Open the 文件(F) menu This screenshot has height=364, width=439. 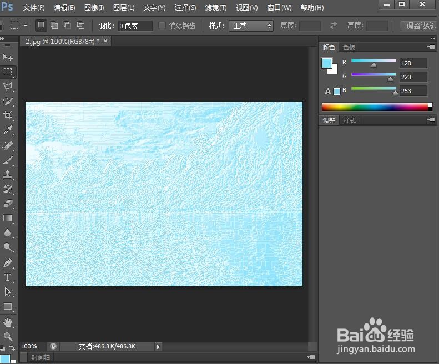pos(34,8)
